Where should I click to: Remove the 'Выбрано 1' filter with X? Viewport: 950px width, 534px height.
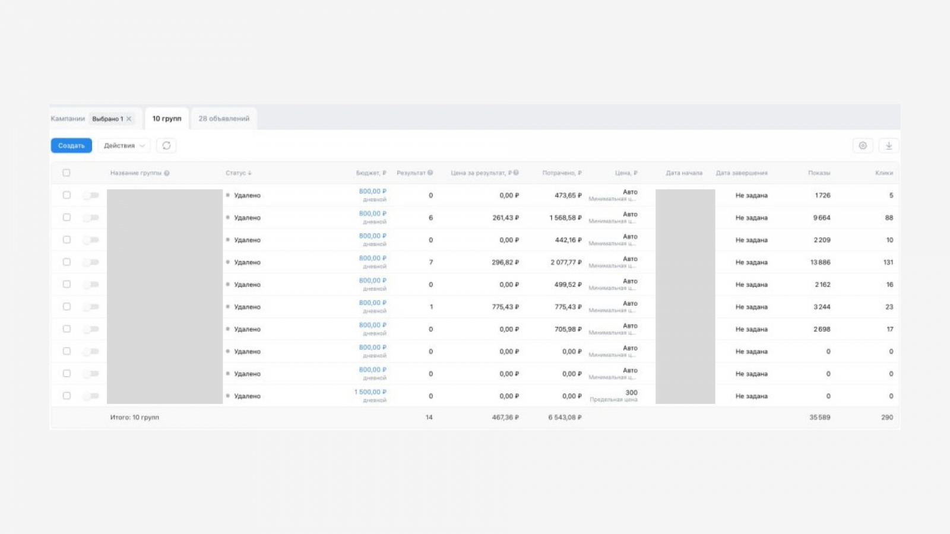coord(129,119)
